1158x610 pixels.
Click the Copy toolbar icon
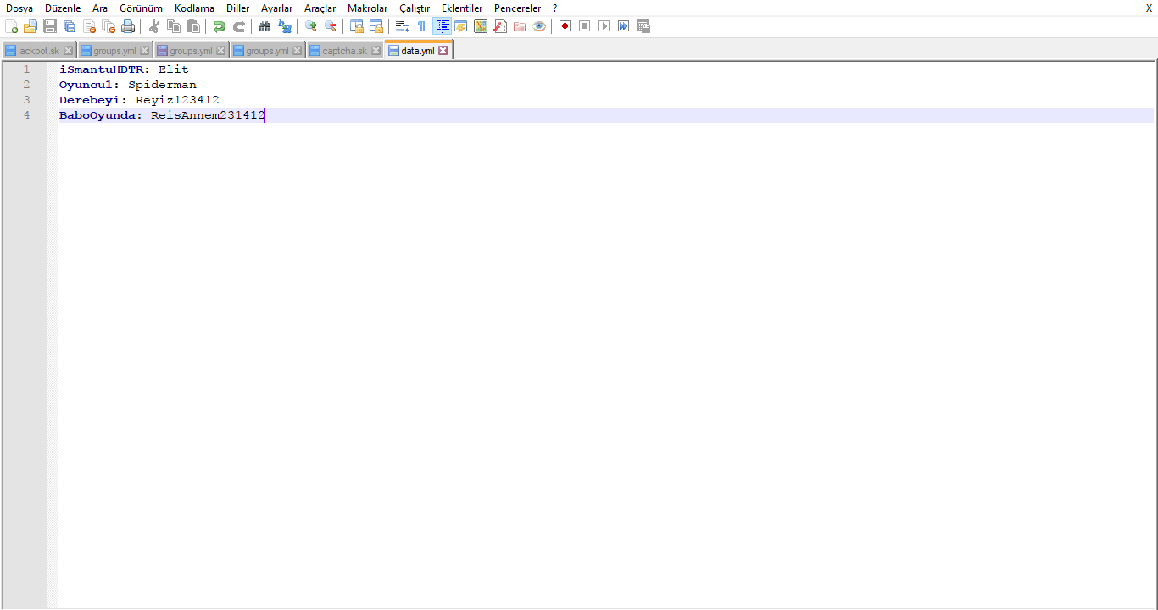coord(174,26)
